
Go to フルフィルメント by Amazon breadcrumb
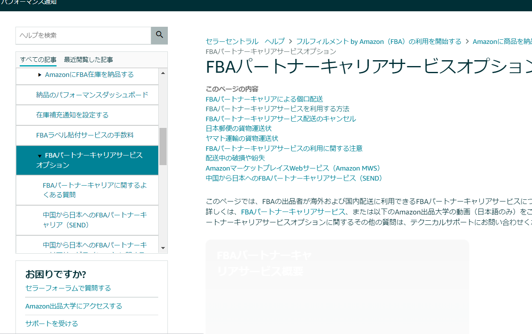379,41
